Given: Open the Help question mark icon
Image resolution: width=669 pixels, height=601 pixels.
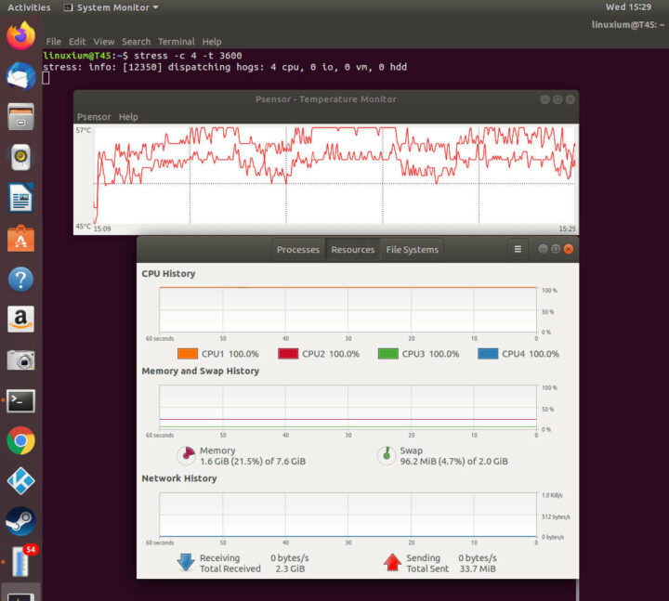Looking at the screenshot, I should tap(20, 279).
